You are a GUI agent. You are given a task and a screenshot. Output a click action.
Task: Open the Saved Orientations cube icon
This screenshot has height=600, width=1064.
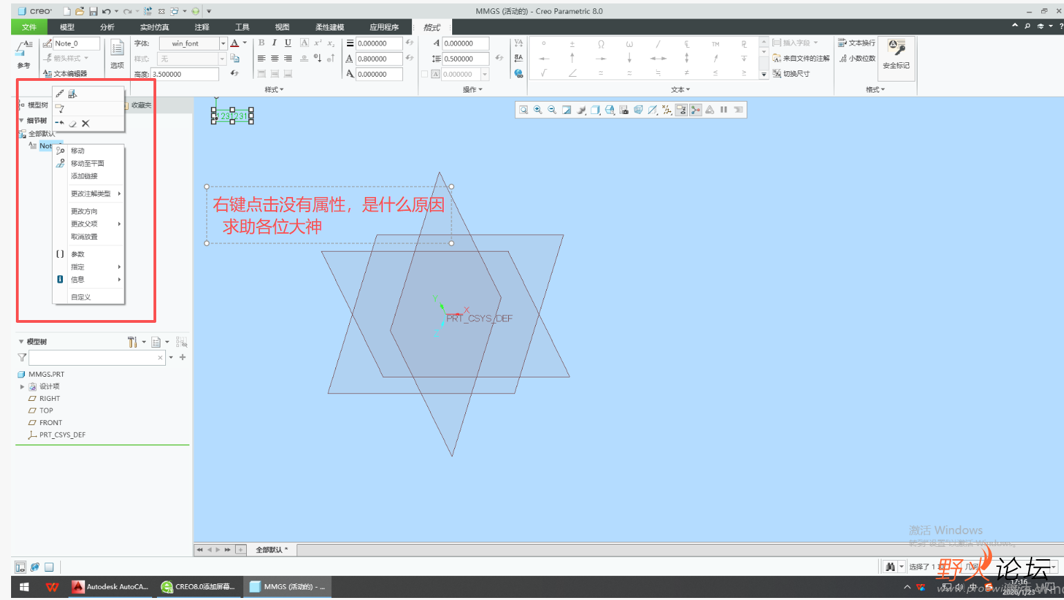[610, 110]
